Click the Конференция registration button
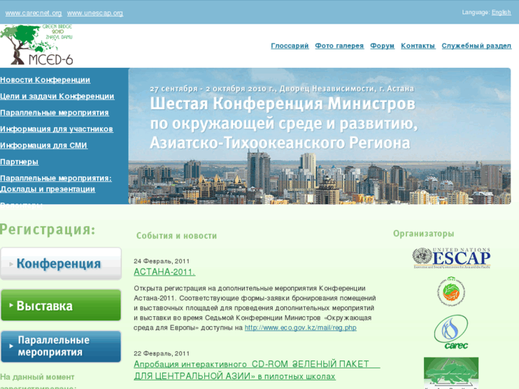This screenshot has width=519, height=389. pyautogui.click(x=61, y=263)
